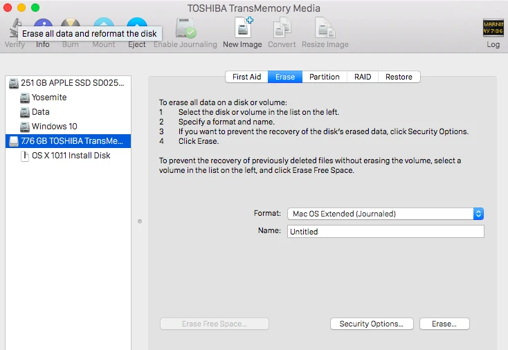
Task: Select the Windows 10 volume
Action: (x=54, y=127)
